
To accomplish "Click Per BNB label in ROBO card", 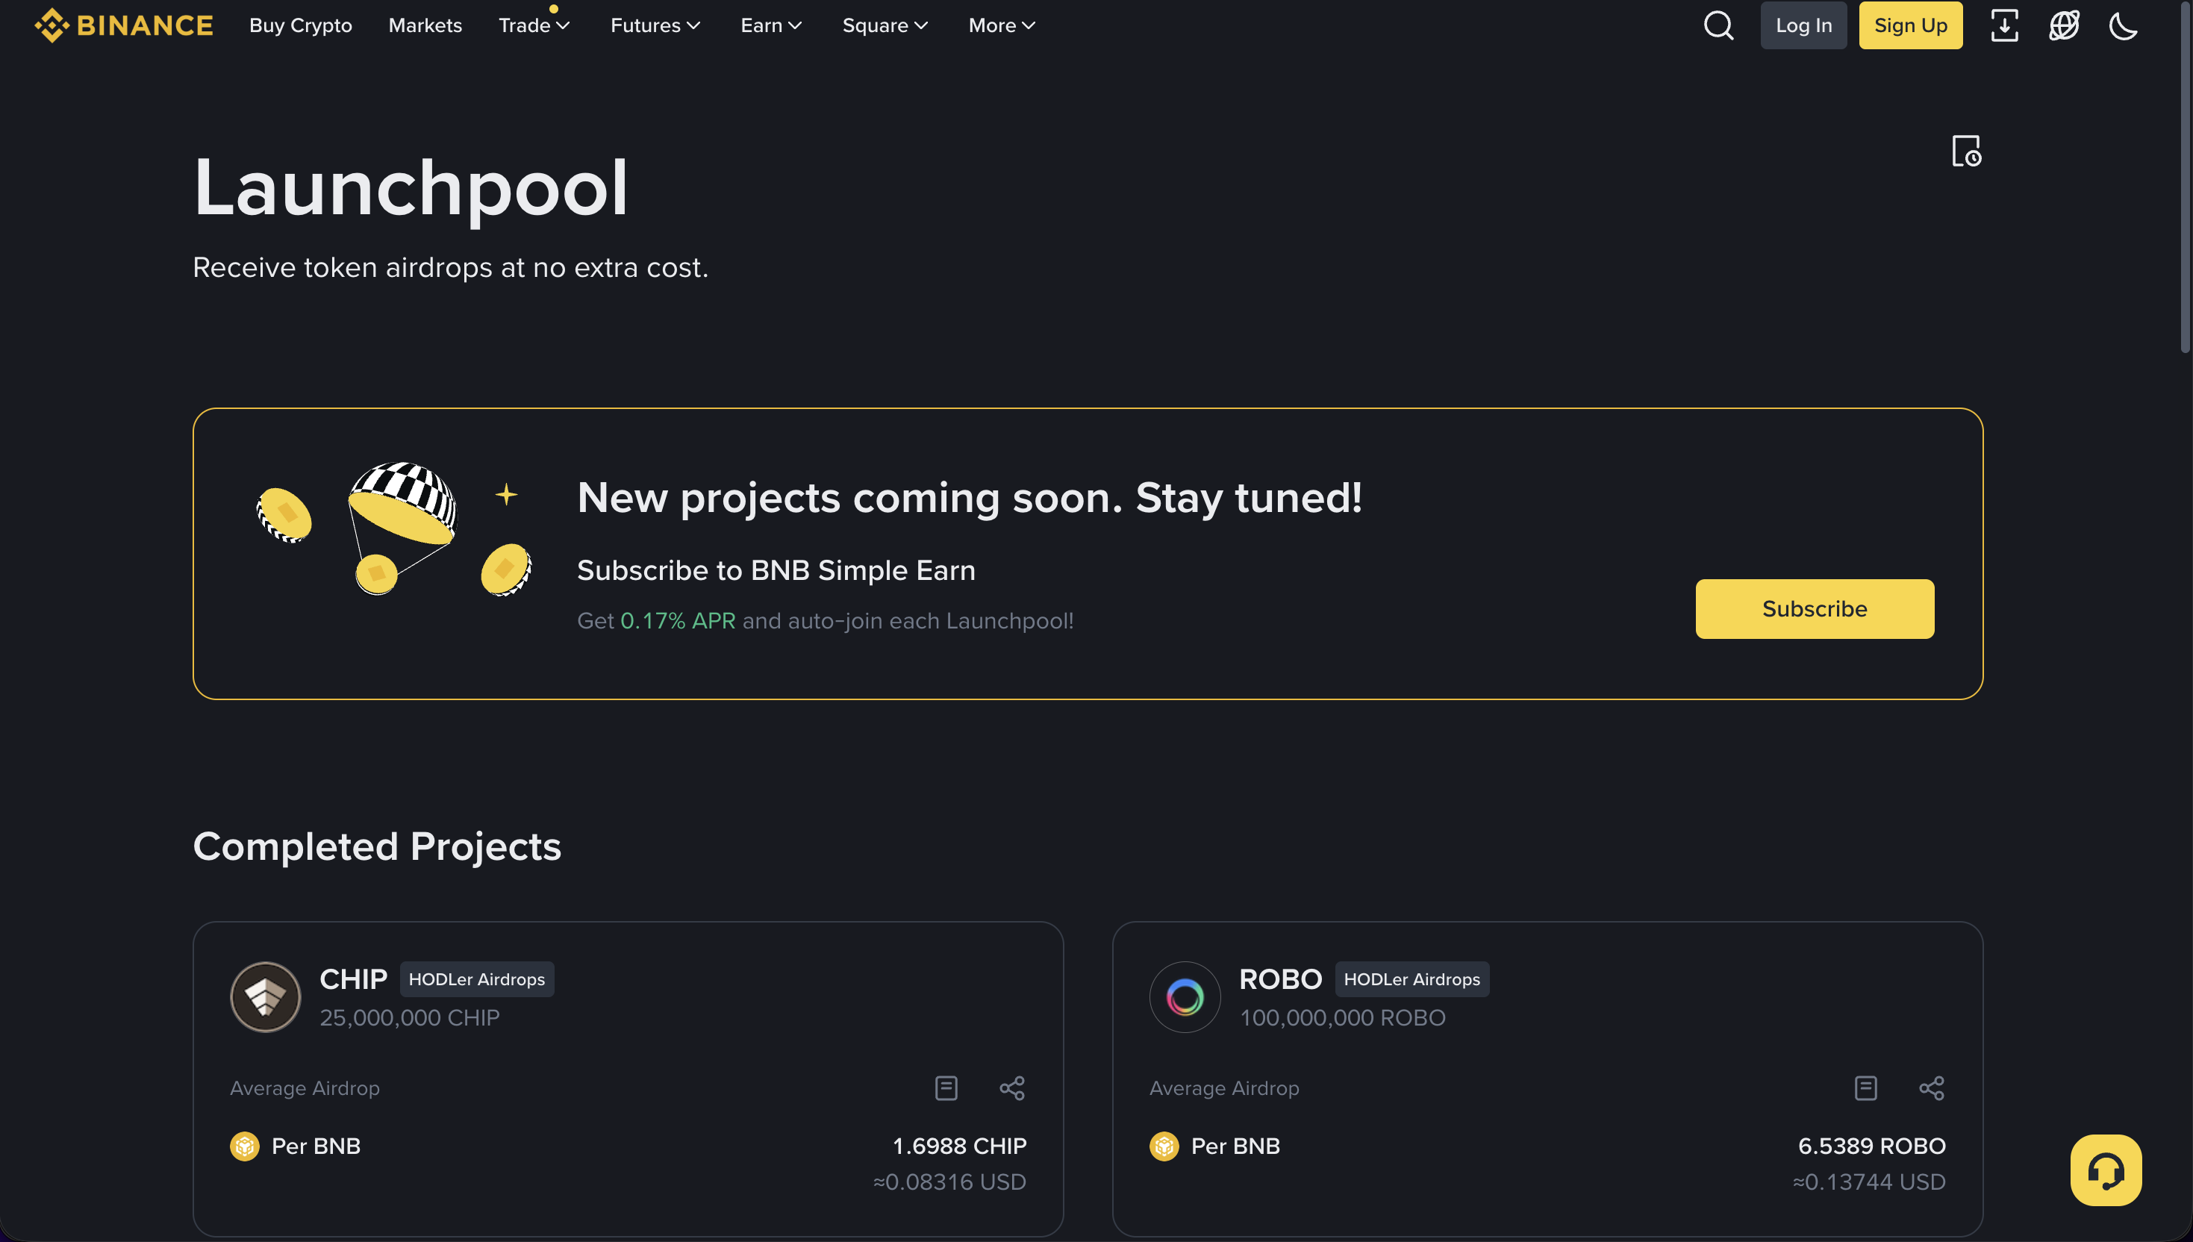I will coord(1235,1146).
